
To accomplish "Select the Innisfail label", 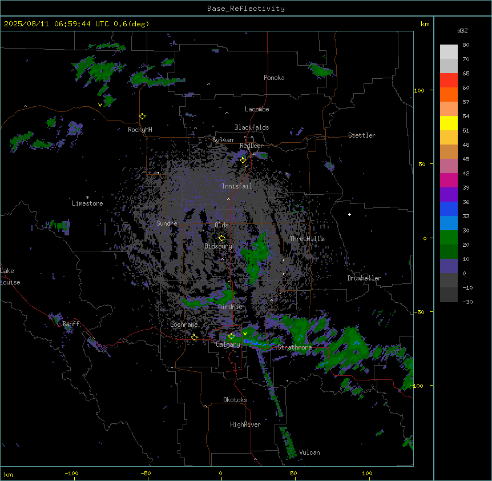I will click(x=237, y=186).
